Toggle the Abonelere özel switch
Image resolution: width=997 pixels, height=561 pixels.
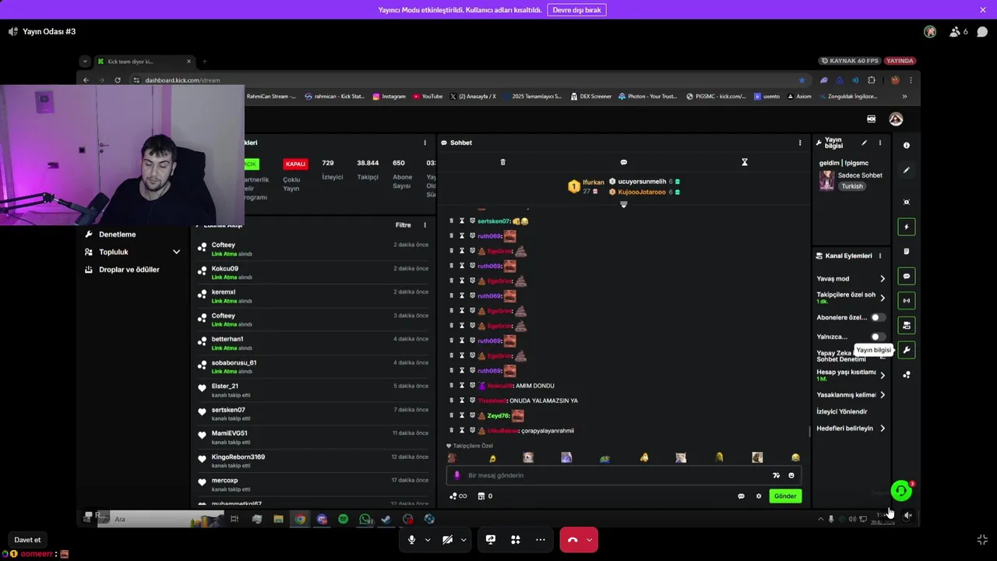[x=877, y=318]
